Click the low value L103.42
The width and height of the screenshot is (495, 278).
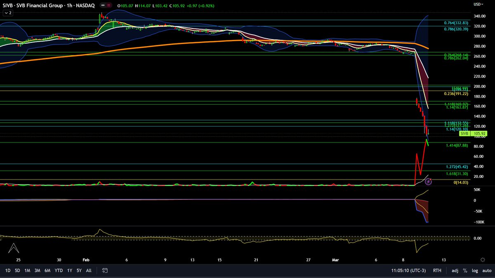tap(161, 6)
